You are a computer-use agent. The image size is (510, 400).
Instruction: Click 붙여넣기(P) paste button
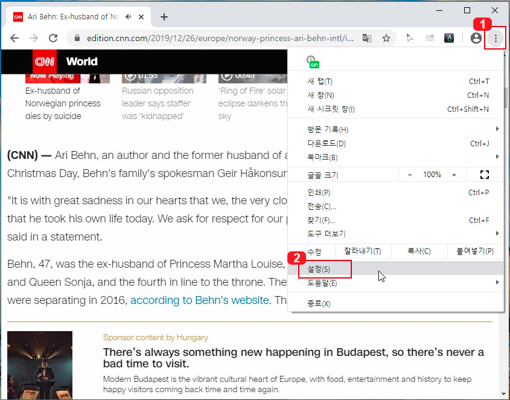pos(475,251)
